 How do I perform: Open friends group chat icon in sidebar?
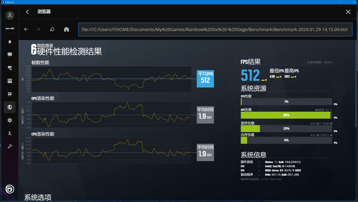tap(10, 68)
